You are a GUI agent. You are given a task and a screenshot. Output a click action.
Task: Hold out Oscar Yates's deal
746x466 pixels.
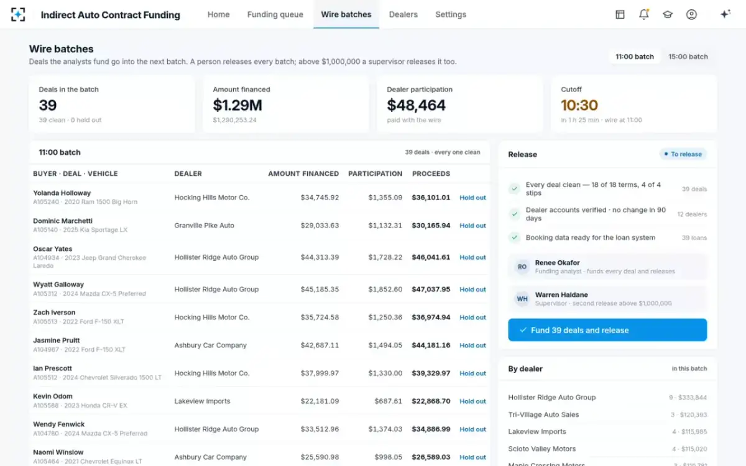click(x=472, y=257)
